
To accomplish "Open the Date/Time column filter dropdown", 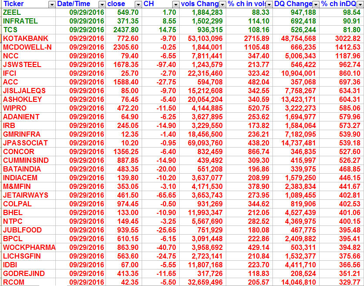I will [x=102, y=4].
